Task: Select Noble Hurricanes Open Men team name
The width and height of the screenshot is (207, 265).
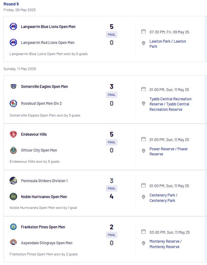Action: tap(44, 197)
